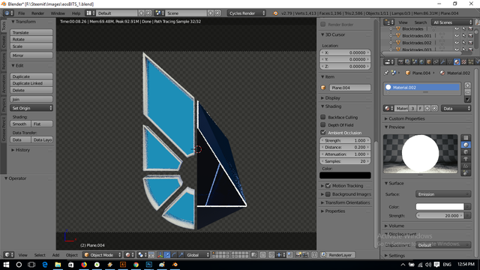Open the Mesh Data triangle tab icon
The width and height of the screenshot is (480, 270).
tap(450, 62)
